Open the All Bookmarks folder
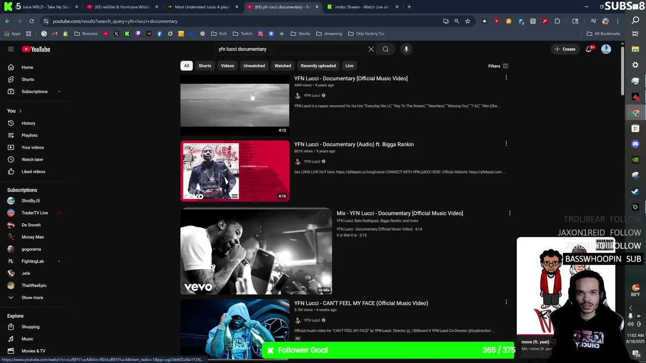Screen dimensions: 646x363 [603, 34]
